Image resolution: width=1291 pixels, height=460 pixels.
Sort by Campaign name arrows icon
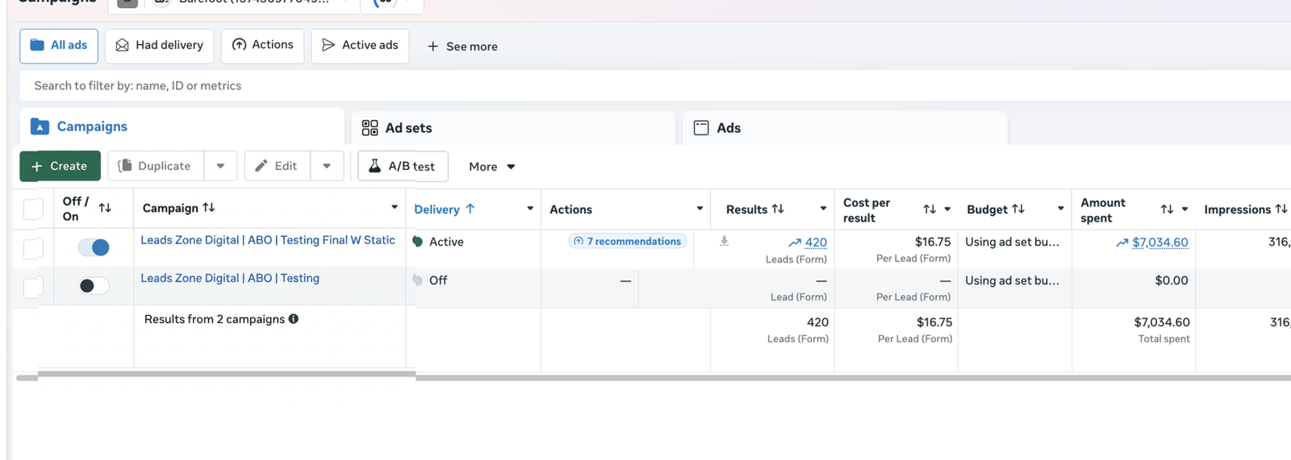209,208
